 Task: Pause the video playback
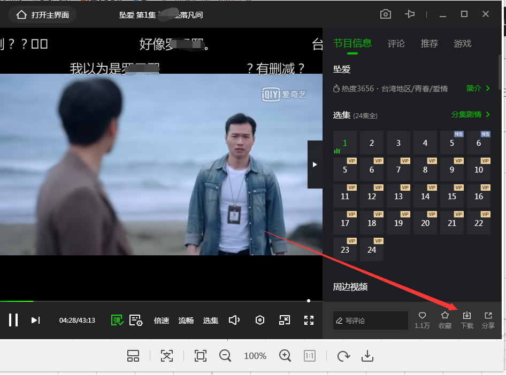click(13, 320)
